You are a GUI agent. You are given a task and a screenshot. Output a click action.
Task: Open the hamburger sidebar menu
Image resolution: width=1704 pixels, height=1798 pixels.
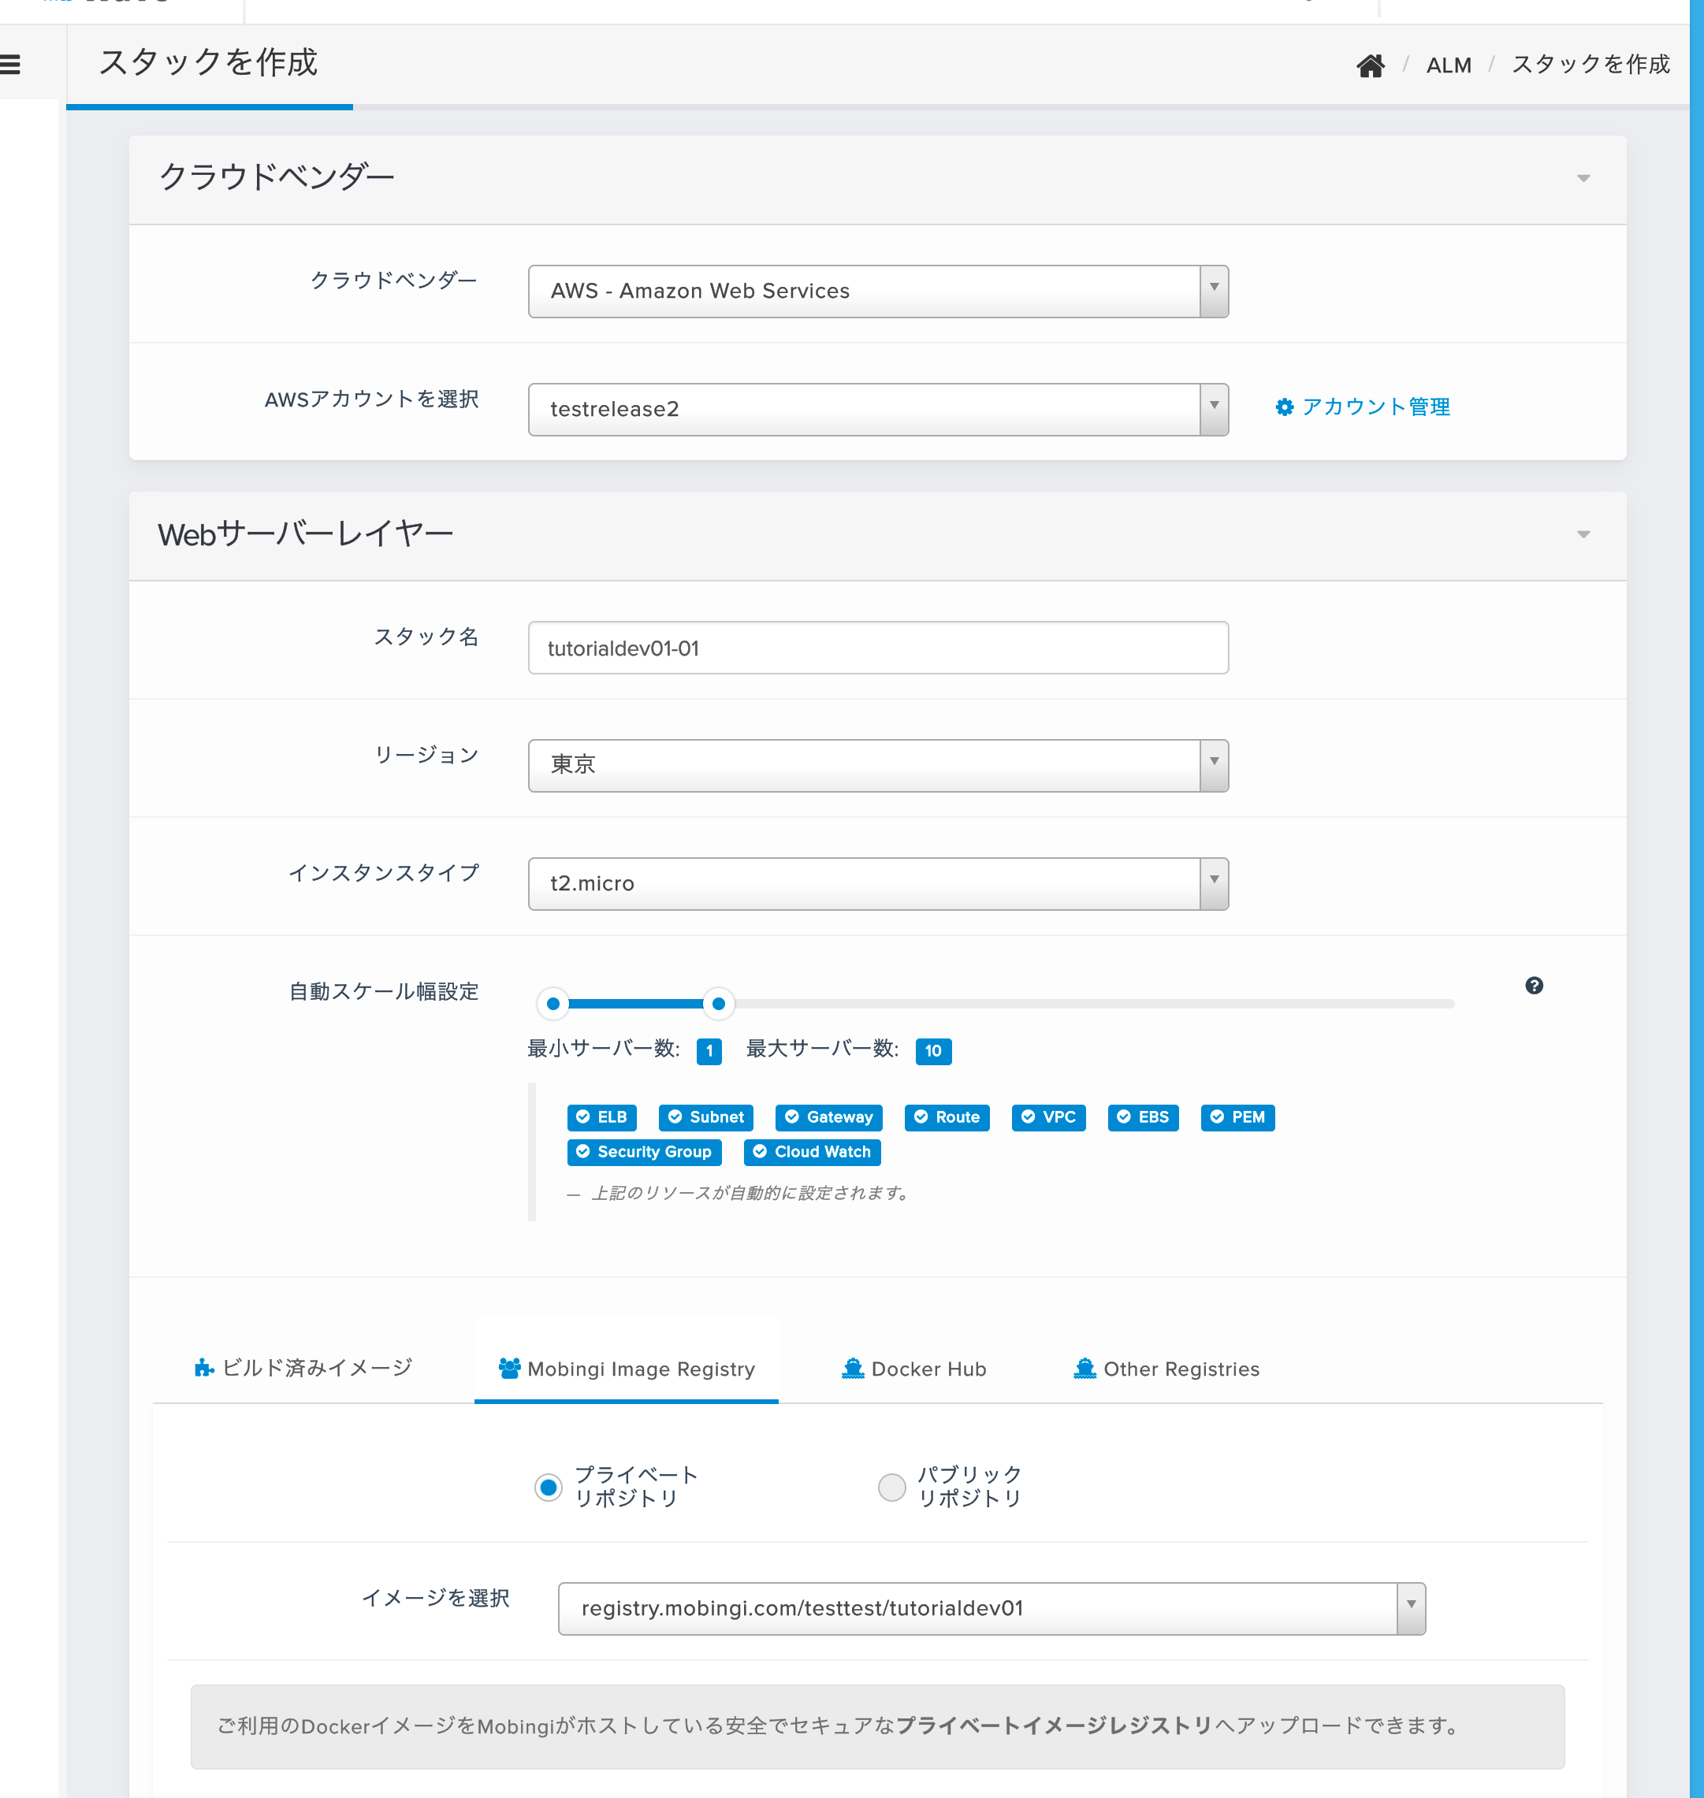[x=11, y=65]
